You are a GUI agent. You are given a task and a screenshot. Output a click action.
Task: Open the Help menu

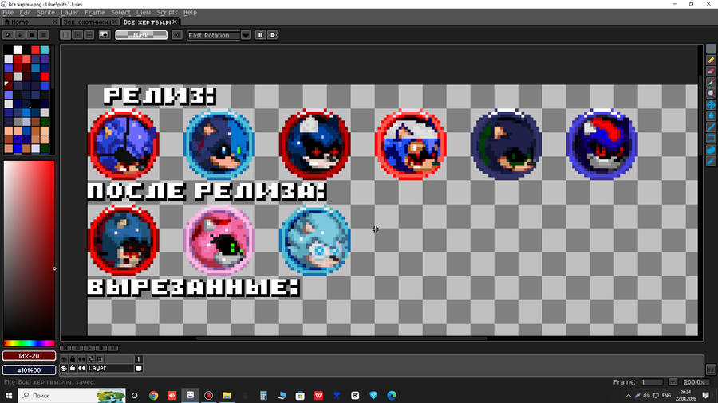point(190,12)
